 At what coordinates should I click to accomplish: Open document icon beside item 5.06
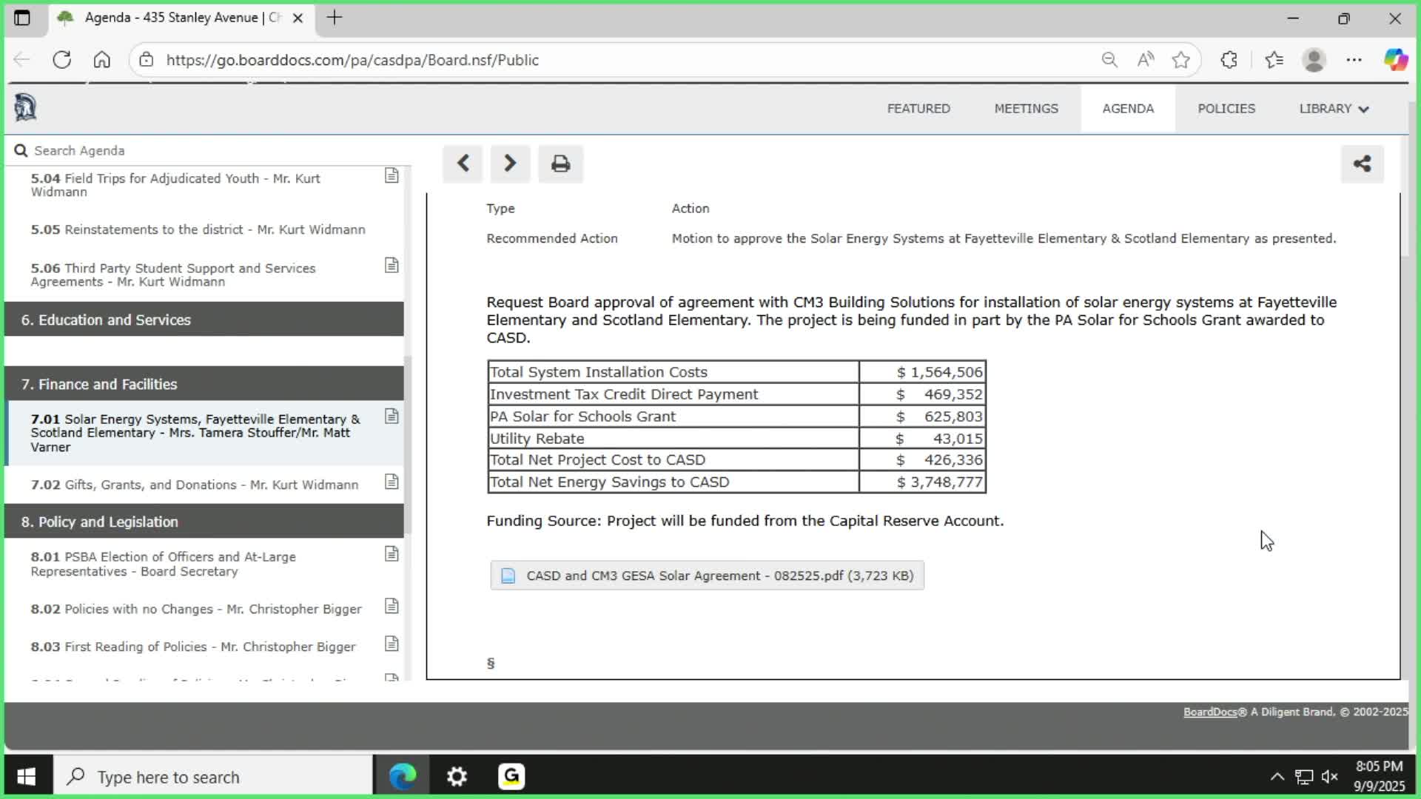(392, 266)
